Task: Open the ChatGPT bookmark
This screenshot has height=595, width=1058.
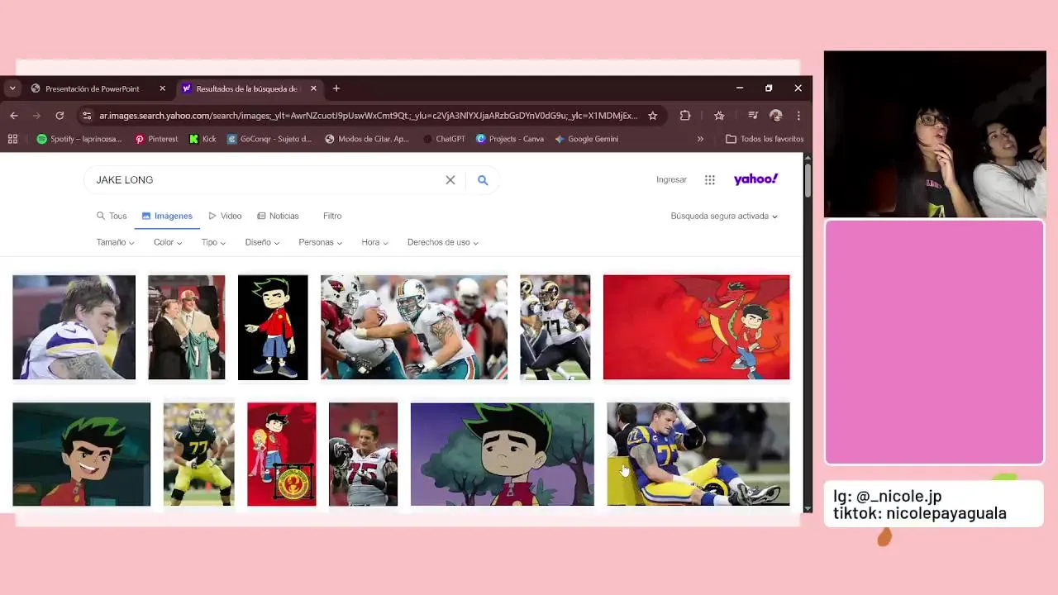Action: pos(444,139)
